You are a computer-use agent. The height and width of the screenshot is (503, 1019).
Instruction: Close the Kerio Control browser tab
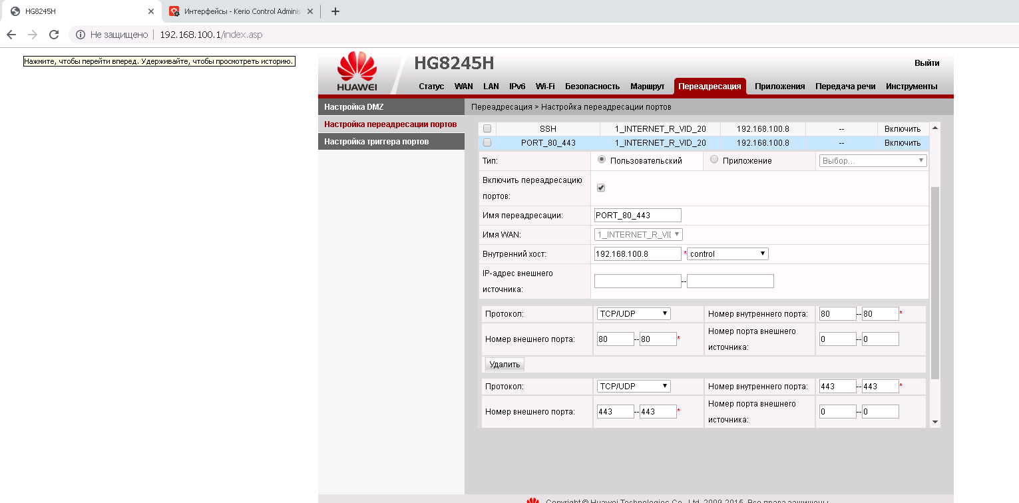click(x=310, y=11)
